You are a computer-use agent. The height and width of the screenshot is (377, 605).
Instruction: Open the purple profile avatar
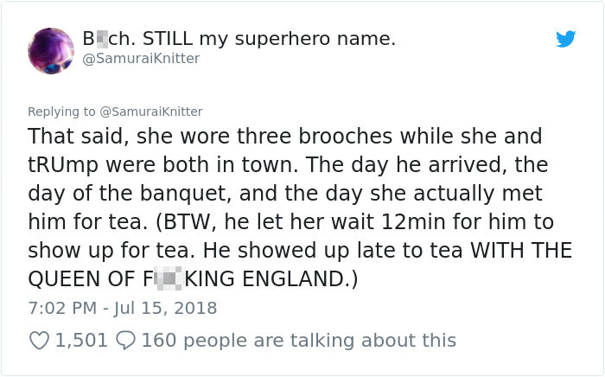[51, 48]
